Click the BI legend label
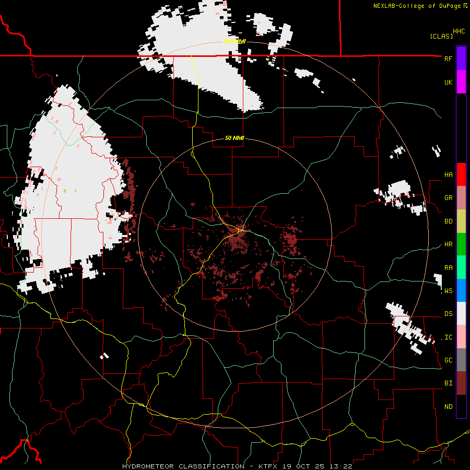The height and width of the screenshot is (470, 470). coord(448,383)
